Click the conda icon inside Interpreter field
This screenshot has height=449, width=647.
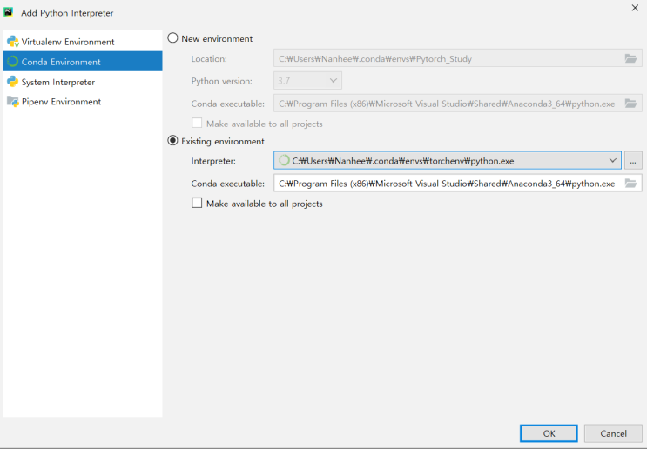(x=284, y=160)
